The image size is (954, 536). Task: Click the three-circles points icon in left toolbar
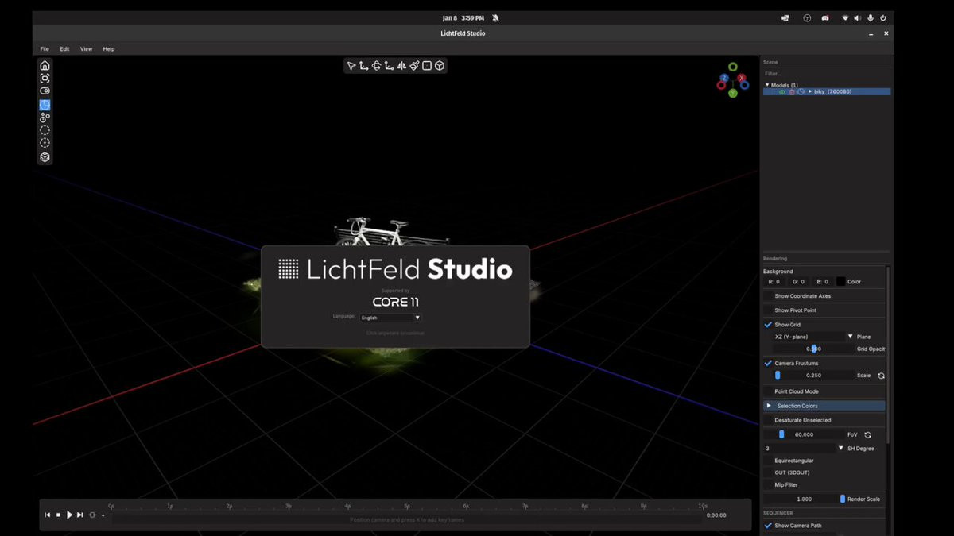coord(45,118)
